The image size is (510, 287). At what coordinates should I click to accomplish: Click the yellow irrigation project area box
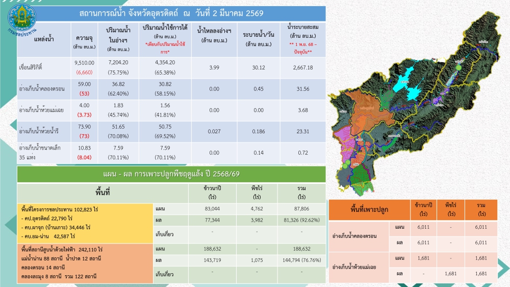(x=85, y=222)
